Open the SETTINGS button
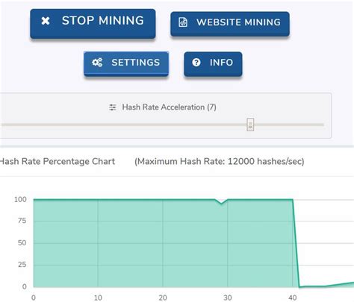354x302 pixels. pyautogui.click(x=126, y=63)
